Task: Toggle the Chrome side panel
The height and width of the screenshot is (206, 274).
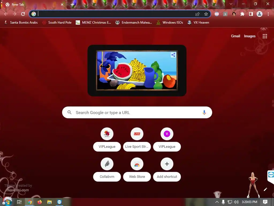Action: (251, 14)
